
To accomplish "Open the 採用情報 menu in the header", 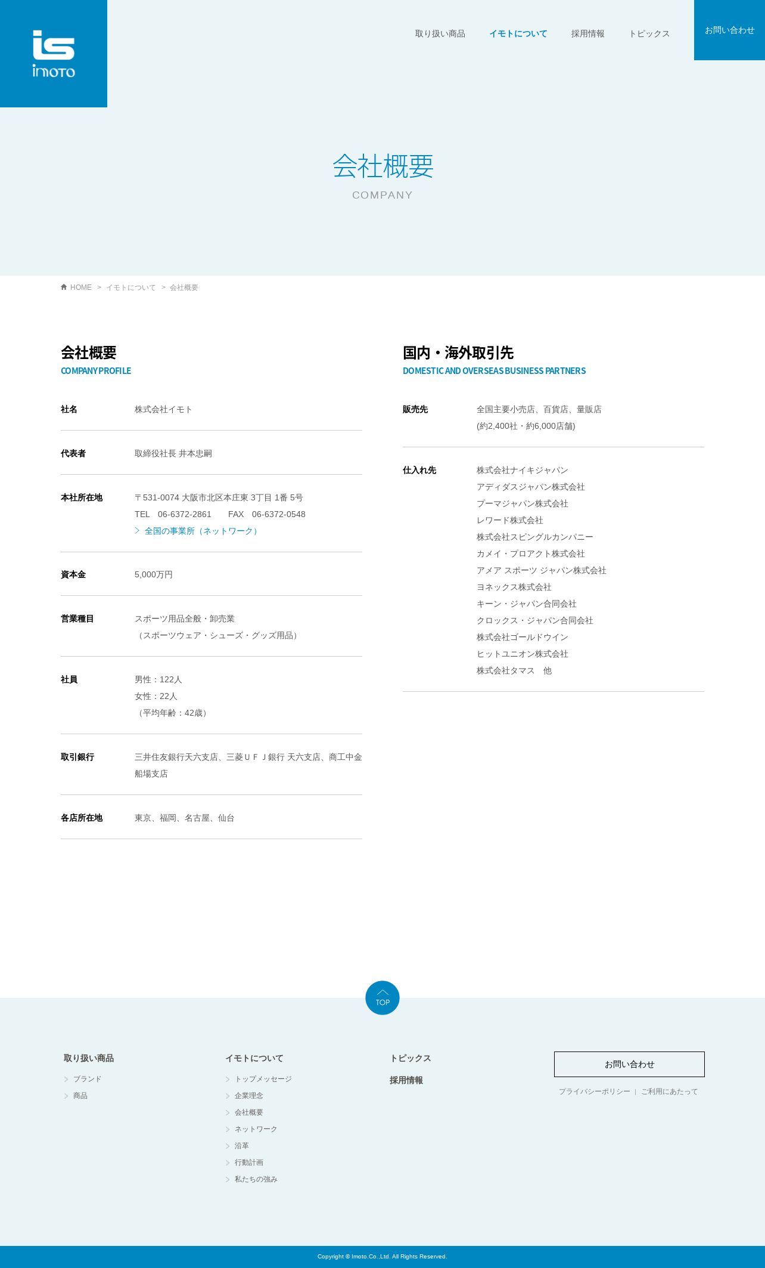I will [x=588, y=33].
